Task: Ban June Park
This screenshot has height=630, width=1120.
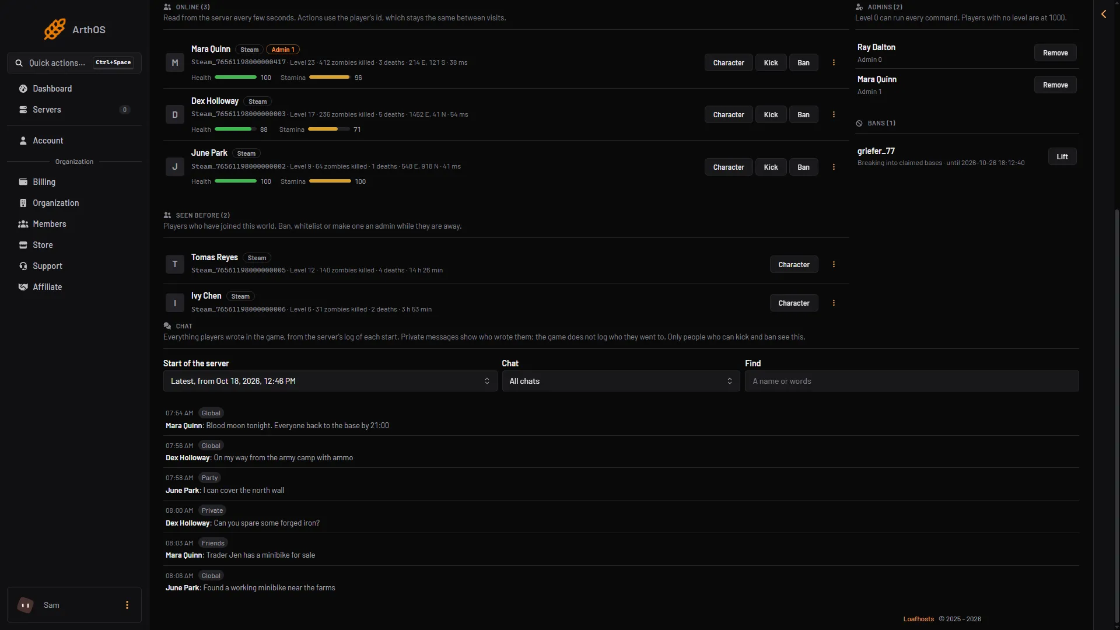Action: pyautogui.click(x=803, y=167)
